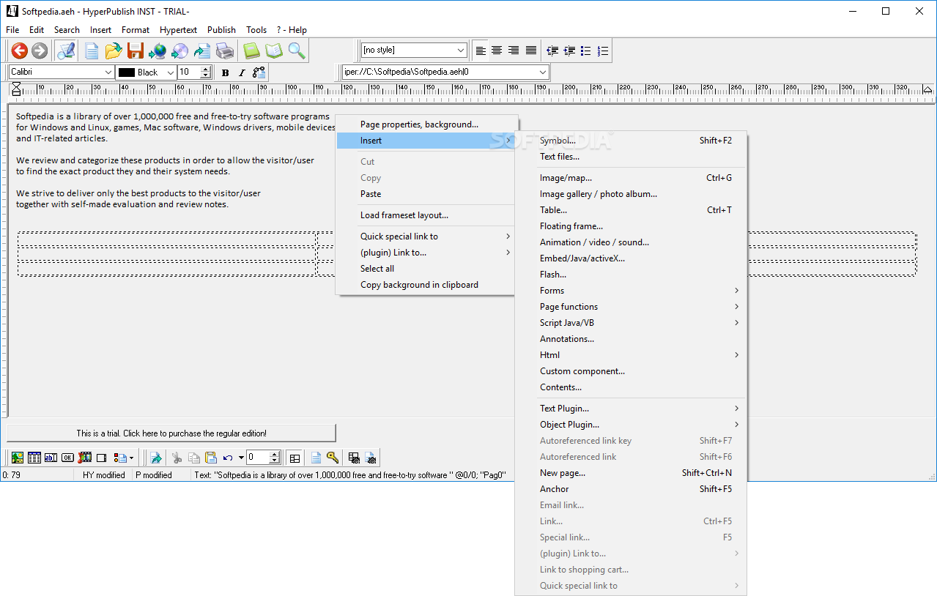This screenshot has height=596, width=937.
Task: Open the Hypertext menu in the menu bar
Action: click(x=179, y=30)
